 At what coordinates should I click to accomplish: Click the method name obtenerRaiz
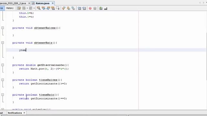pos(43,43)
